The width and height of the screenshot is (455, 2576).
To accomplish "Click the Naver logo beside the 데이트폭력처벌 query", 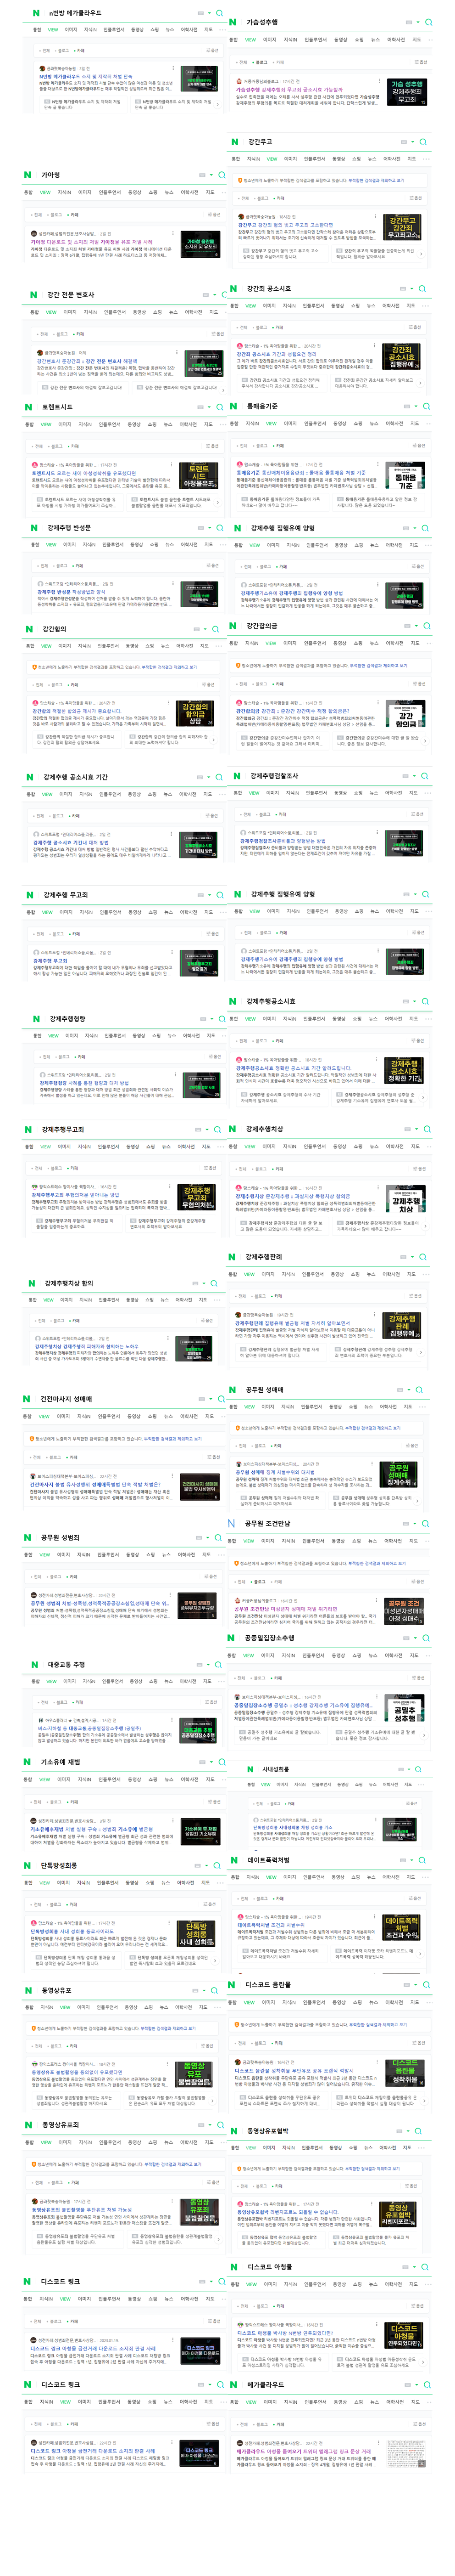I will pos(233,1860).
